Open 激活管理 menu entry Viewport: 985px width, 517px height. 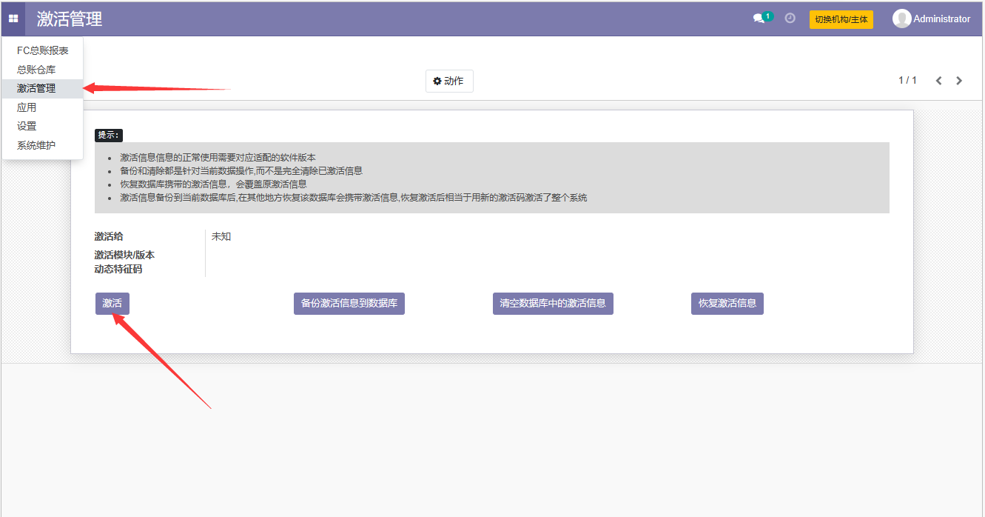point(36,88)
